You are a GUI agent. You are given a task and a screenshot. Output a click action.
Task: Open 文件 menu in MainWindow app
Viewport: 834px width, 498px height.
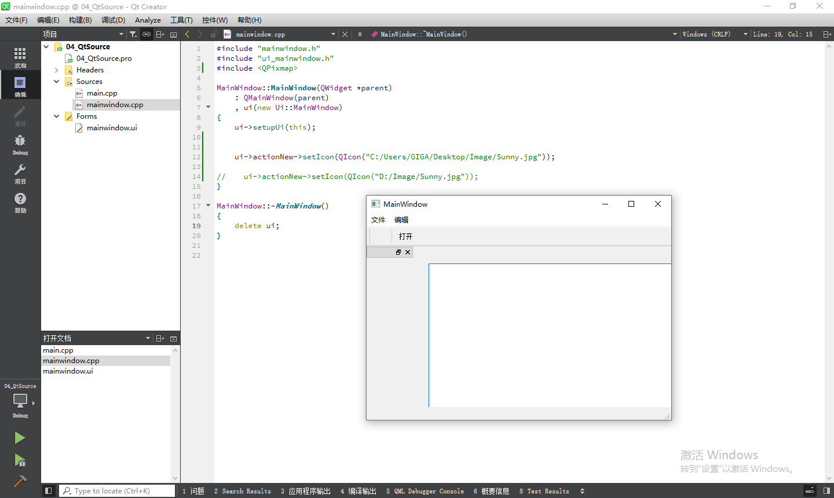(378, 219)
